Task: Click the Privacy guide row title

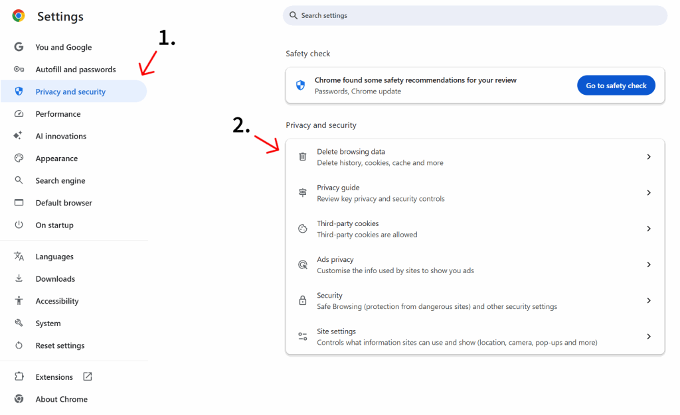Action: coord(338,188)
